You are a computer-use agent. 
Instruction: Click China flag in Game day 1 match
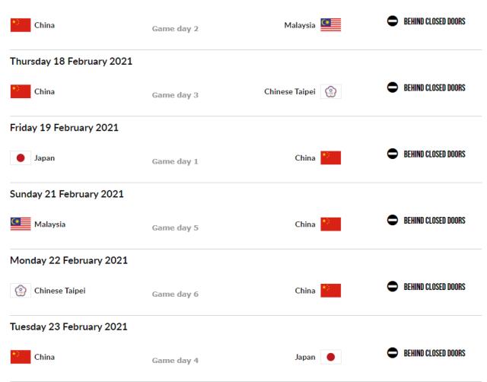point(330,158)
